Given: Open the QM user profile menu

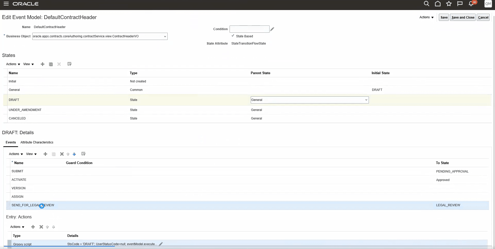Looking at the screenshot, I should tap(488, 4).
